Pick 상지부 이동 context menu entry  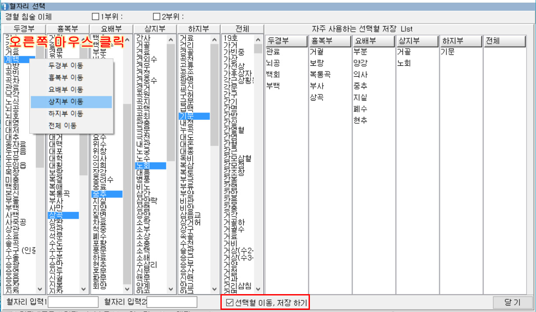pyautogui.click(x=65, y=102)
